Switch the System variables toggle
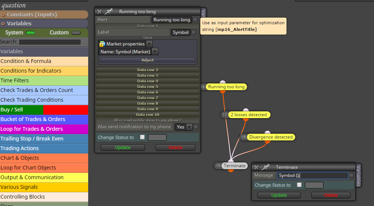 [x=30, y=33]
